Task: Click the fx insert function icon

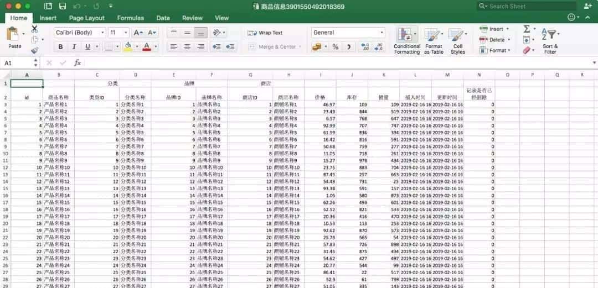Action: click(x=78, y=63)
